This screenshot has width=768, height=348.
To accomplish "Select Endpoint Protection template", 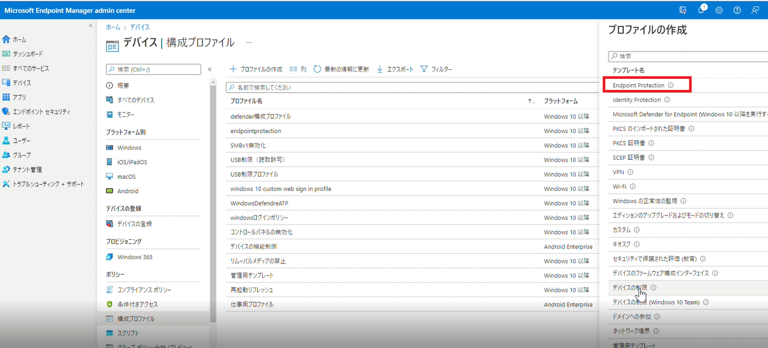I will pyautogui.click(x=639, y=85).
